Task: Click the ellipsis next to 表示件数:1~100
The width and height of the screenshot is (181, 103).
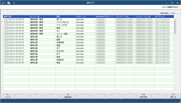Action: point(177,13)
